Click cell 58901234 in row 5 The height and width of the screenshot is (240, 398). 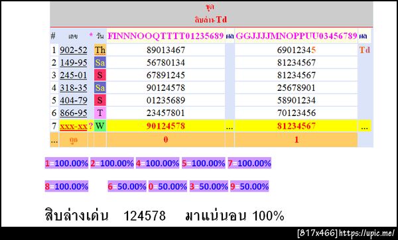pyautogui.click(x=297, y=100)
